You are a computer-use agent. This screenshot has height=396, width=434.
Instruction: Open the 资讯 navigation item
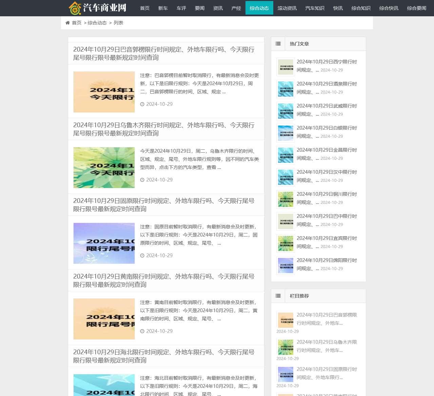218,8
